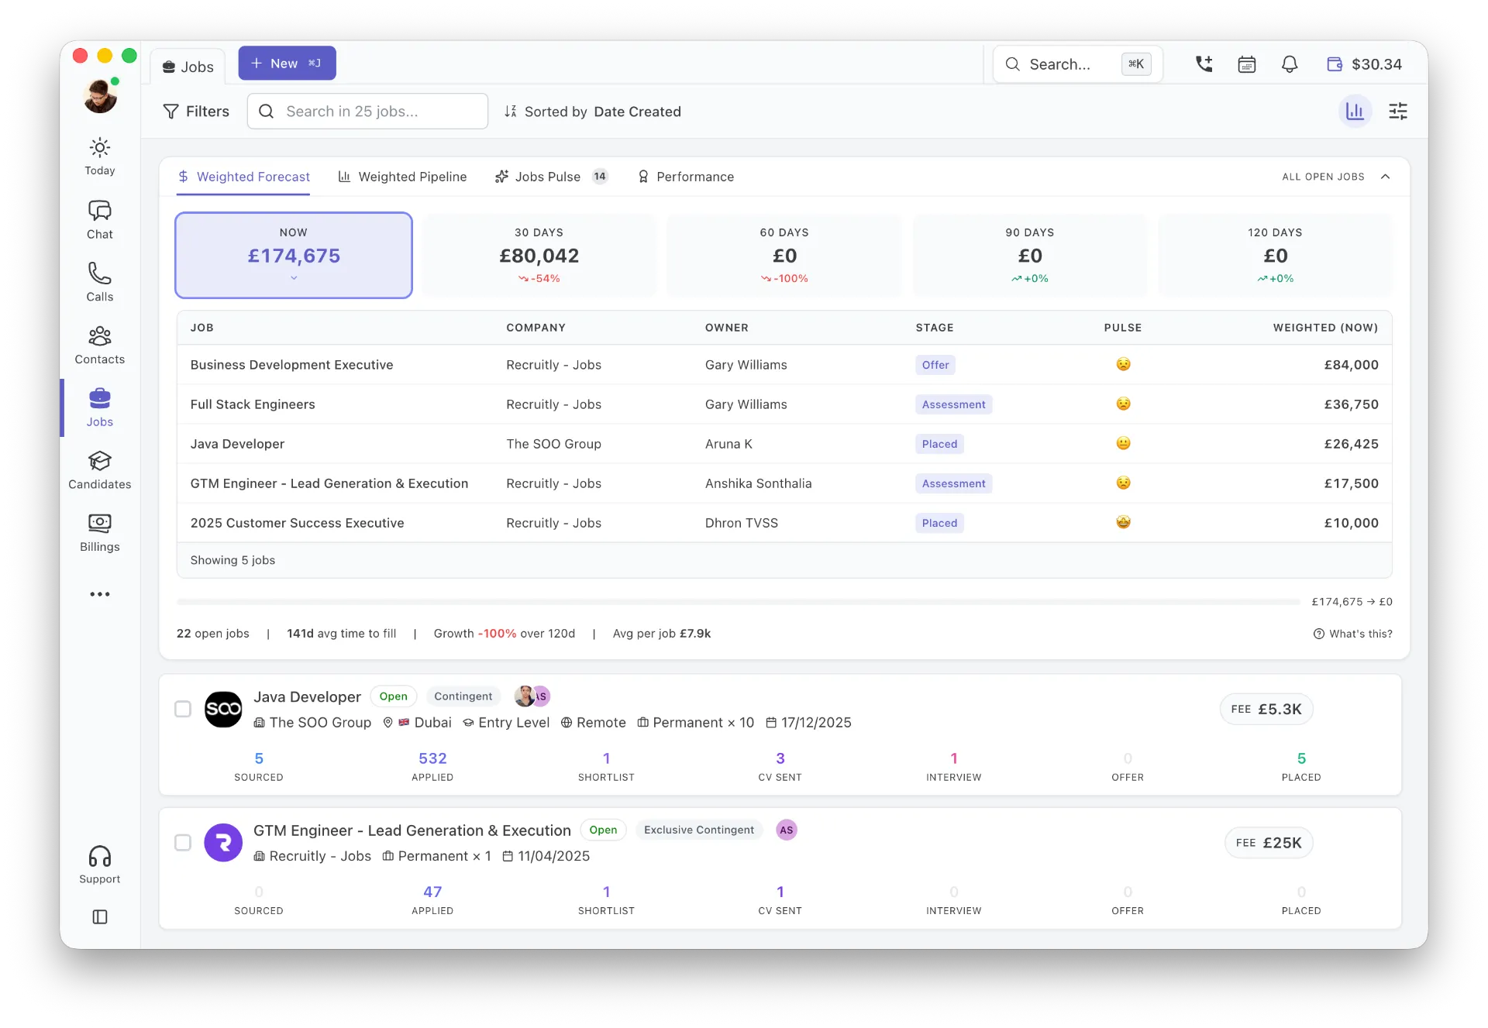Open view settings sliders icon
This screenshot has height=1028, width=1488.
click(1397, 112)
